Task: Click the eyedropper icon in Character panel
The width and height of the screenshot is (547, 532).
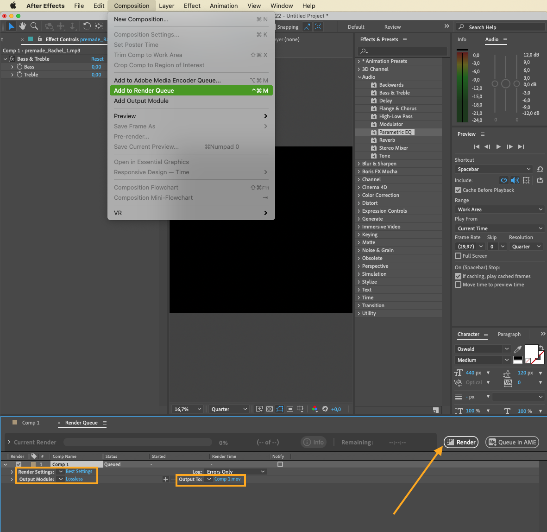Action: [518, 349]
